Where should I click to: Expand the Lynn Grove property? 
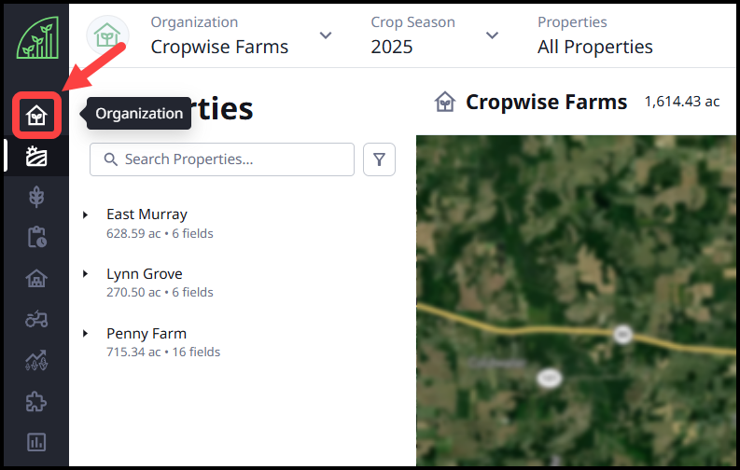click(85, 274)
